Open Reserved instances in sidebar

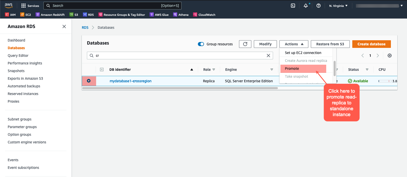[23, 94]
